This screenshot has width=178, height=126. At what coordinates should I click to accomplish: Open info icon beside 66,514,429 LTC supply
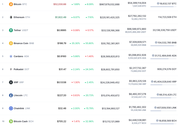click(158, 95)
